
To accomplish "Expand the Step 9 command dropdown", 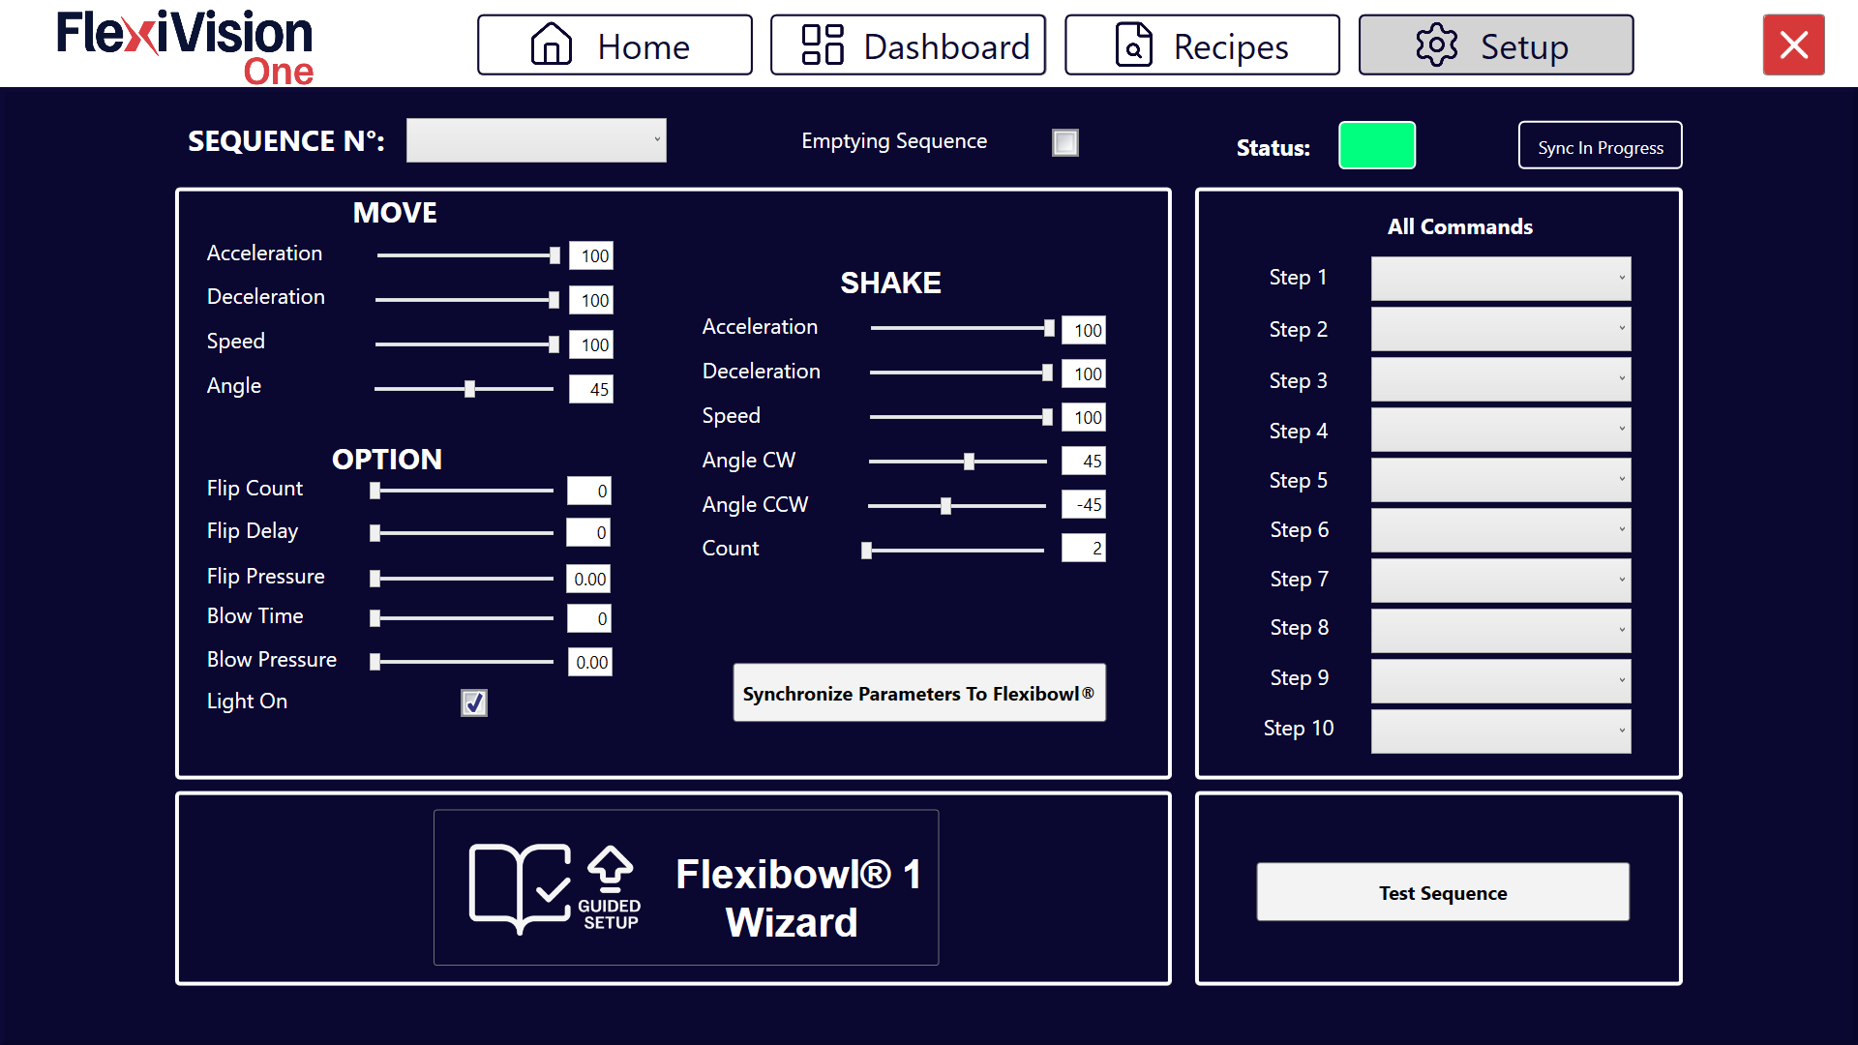I will tap(1501, 681).
